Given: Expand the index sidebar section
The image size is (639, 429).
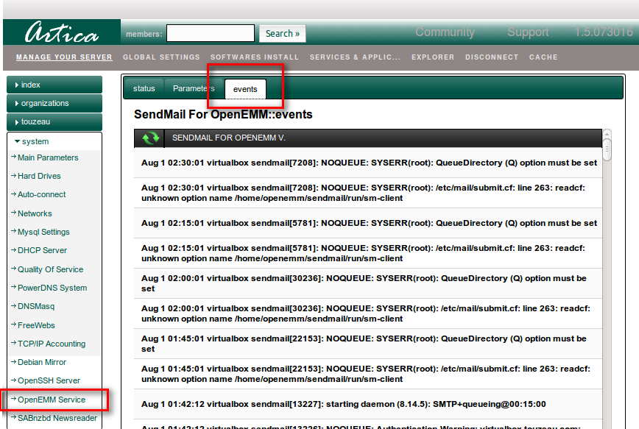Looking at the screenshot, I should [x=54, y=85].
